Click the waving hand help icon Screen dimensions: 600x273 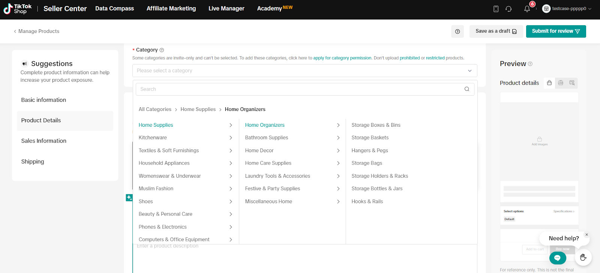point(583,257)
